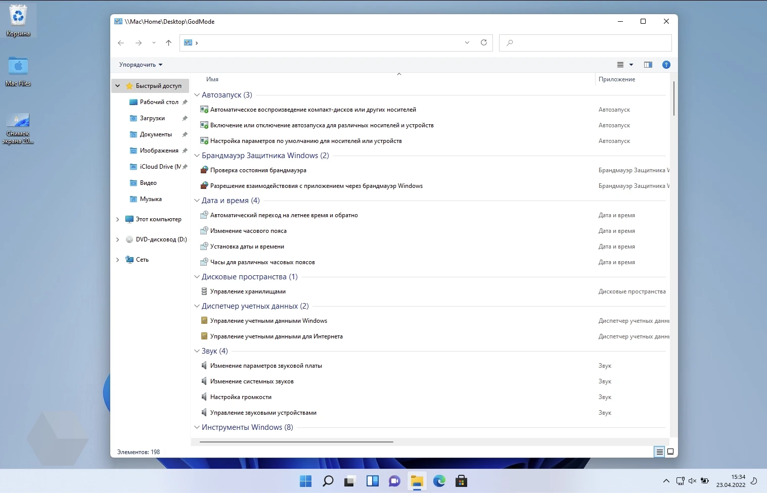Click icon of Часы для различных поясов
This screenshot has width=767, height=493.
204,262
